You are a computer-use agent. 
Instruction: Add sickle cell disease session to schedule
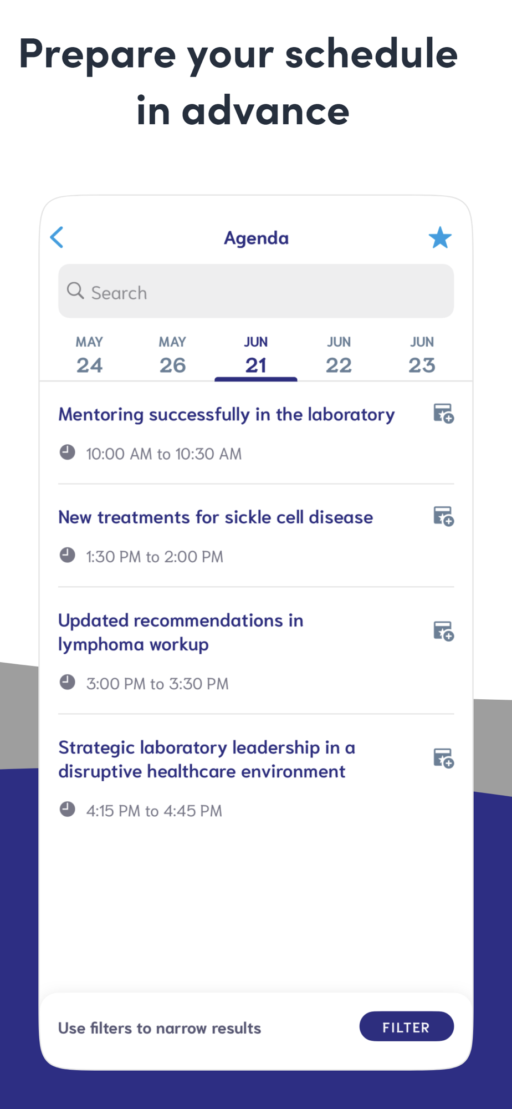point(443,516)
